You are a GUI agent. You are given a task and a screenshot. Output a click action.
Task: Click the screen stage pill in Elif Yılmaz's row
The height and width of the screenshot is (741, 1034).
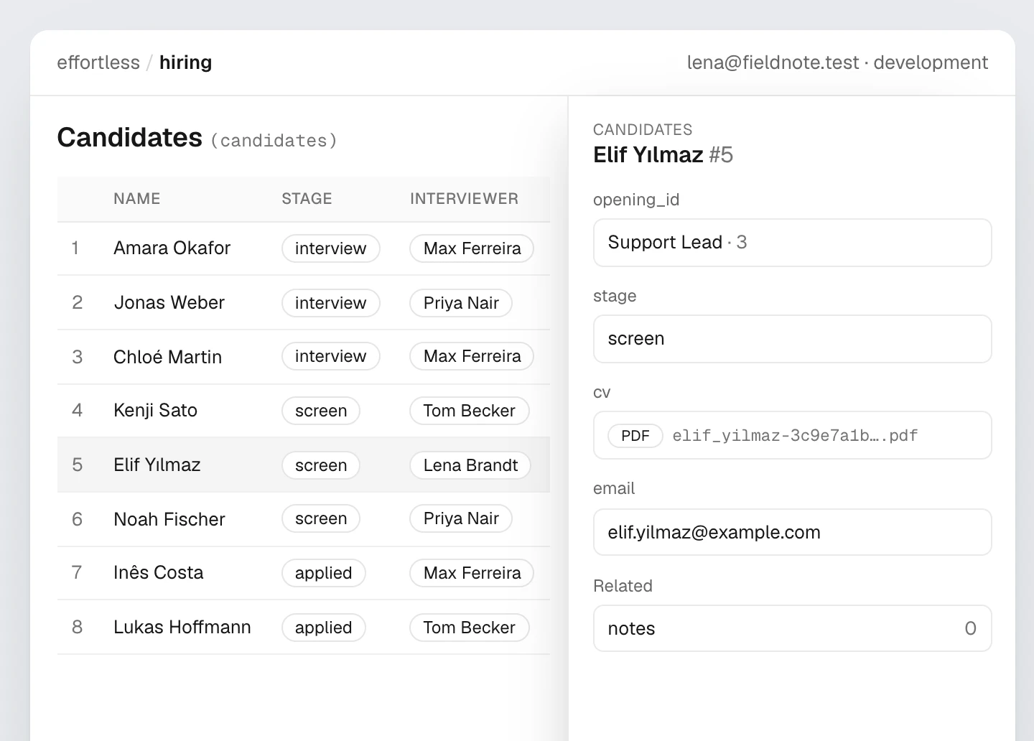tap(320, 465)
